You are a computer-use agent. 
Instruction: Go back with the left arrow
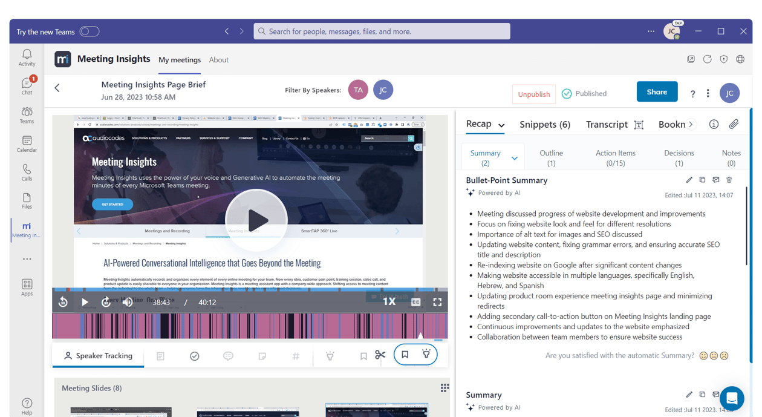pos(57,88)
